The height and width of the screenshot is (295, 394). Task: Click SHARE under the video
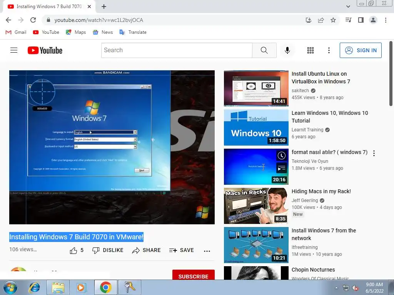[x=146, y=250]
